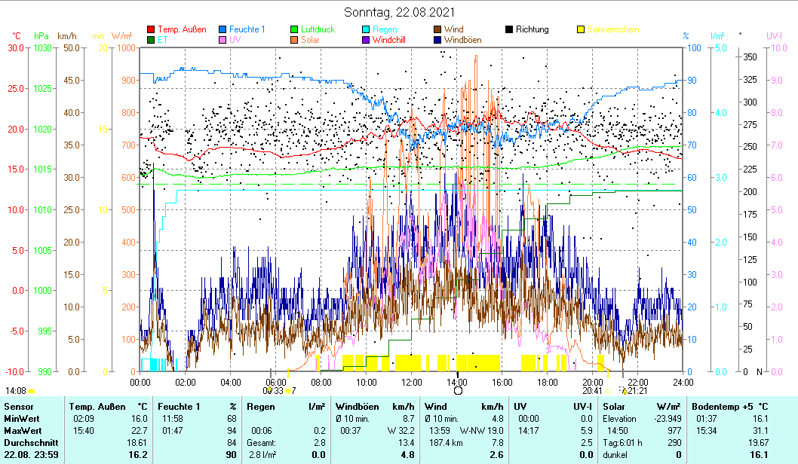Select the green Luftdruck legend marker
This screenshot has height=464, width=798.
(x=295, y=30)
